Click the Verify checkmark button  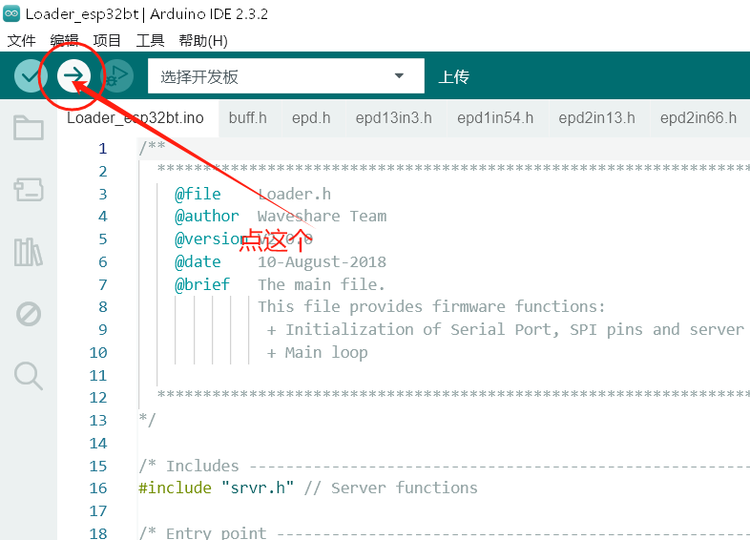(x=31, y=75)
